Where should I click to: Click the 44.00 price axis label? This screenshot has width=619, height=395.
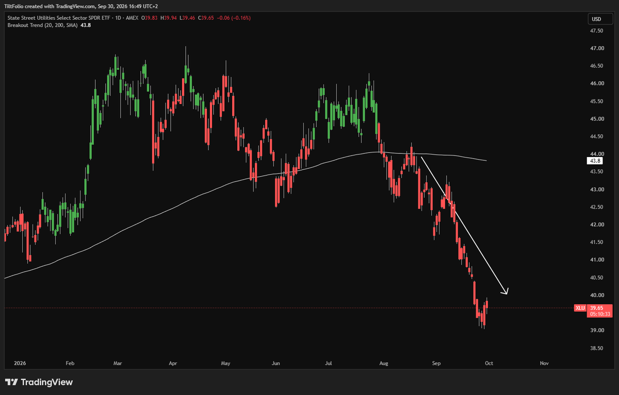[x=597, y=154]
